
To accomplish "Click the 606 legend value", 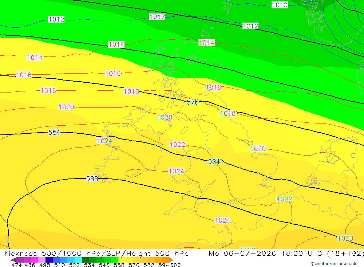I will (x=175, y=265).
